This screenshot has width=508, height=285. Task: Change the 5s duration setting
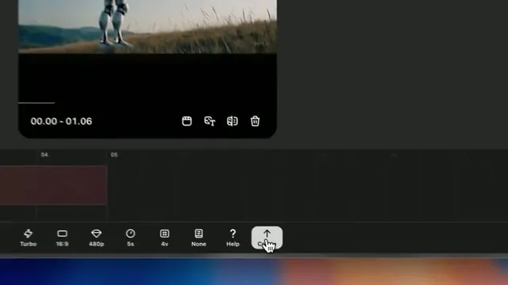tap(130, 237)
